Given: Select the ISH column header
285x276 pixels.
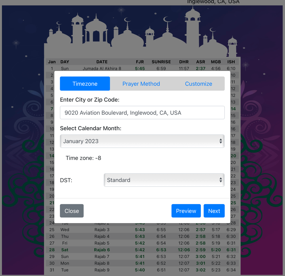Looking at the screenshot, I should (231, 62).
